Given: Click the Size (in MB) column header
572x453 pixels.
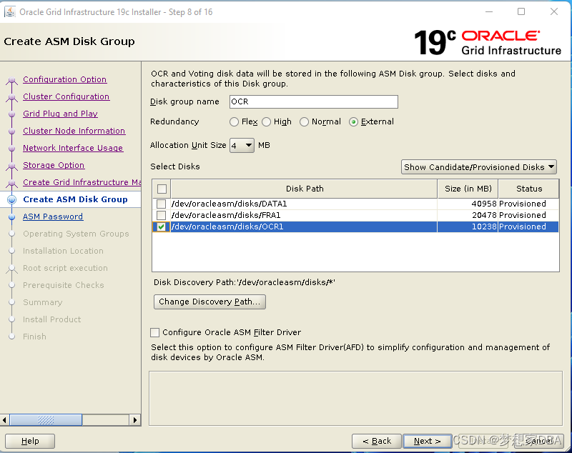Looking at the screenshot, I should click(x=468, y=189).
